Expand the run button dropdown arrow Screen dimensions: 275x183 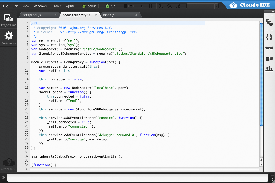(119, 6)
